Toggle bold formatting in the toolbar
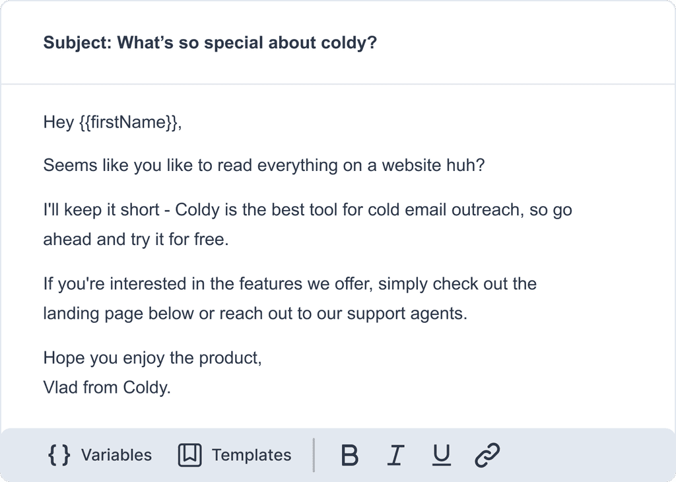 tap(350, 455)
